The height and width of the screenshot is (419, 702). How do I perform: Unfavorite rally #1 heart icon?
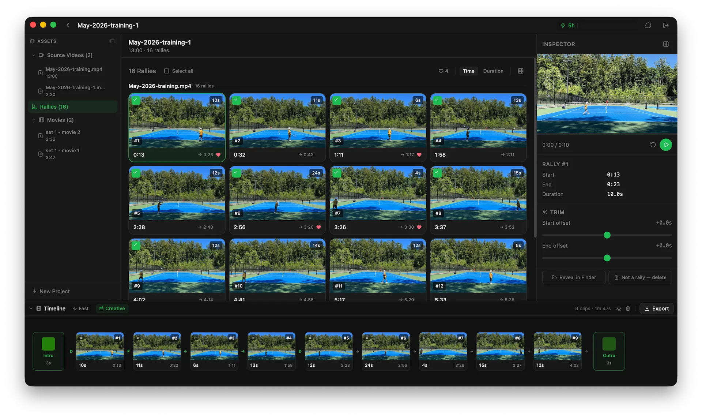coord(218,155)
